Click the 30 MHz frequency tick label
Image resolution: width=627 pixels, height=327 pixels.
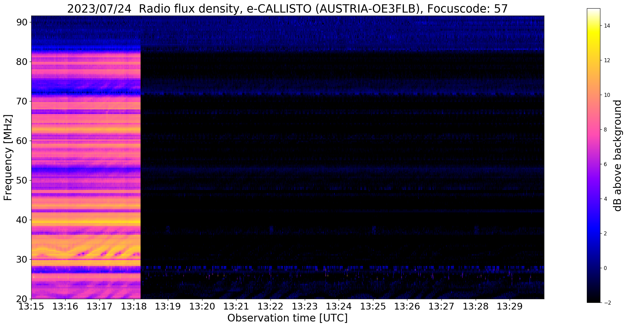(22, 259)
